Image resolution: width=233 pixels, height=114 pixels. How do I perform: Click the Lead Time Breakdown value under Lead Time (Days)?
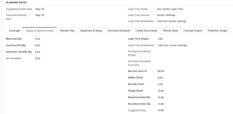(x=172, y=45)
